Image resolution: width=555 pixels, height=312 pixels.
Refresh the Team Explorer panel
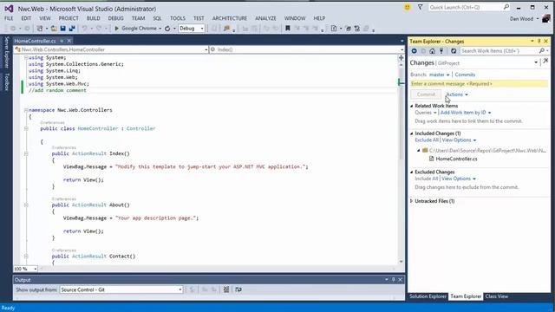pyautogui.click(x=454, y=51)
